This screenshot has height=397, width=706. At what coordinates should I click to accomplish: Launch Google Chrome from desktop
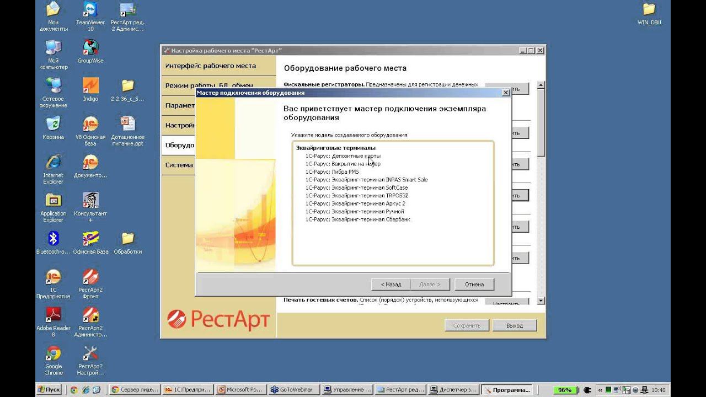(x=53, y=360)
